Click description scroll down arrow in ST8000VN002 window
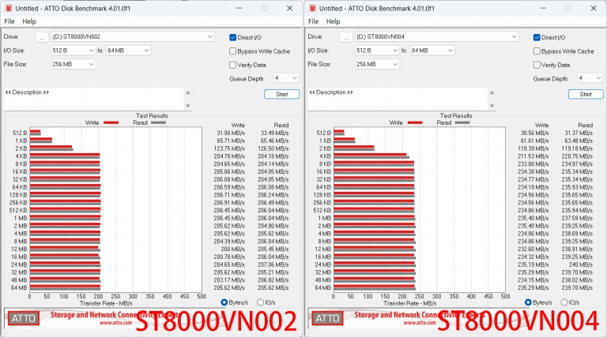Image resolution: width=607 pixels, height=338 pixels. pyautogui.click(x=188, y=106)
